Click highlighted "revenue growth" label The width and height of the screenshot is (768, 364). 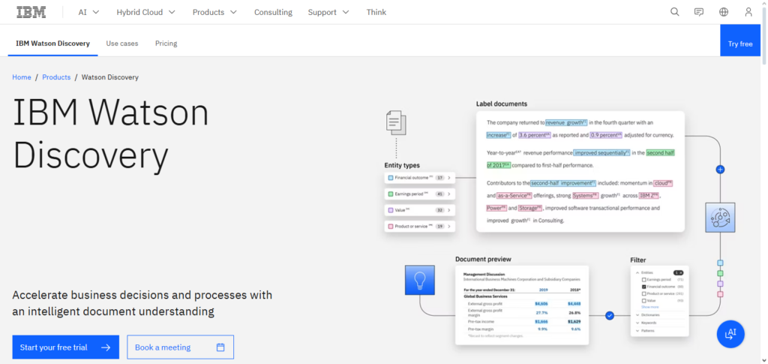coord(567,122)
